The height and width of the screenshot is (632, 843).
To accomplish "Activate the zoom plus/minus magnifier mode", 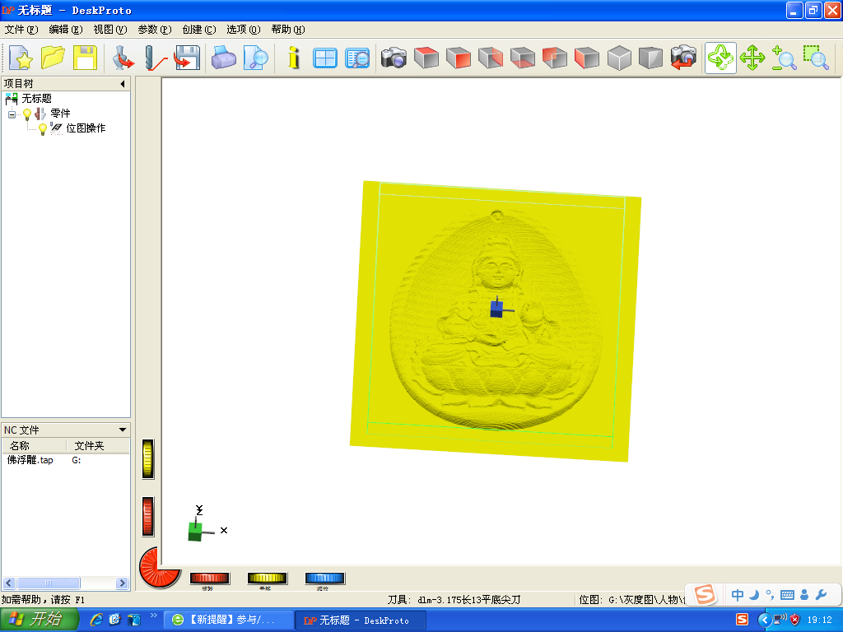I will [784, 58].
